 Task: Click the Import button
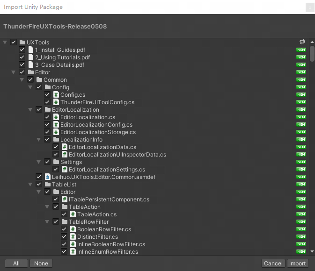[x=298, y=264]
